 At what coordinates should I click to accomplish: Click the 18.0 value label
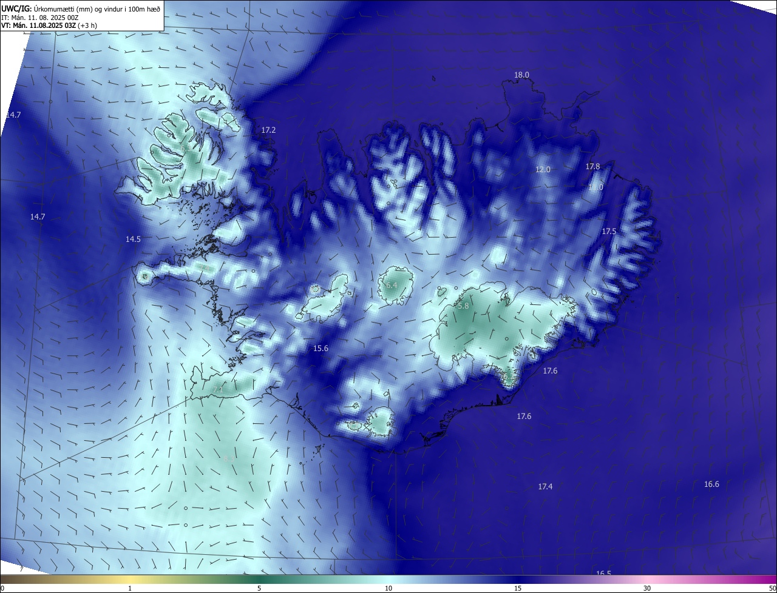click(x=522, y=75)
